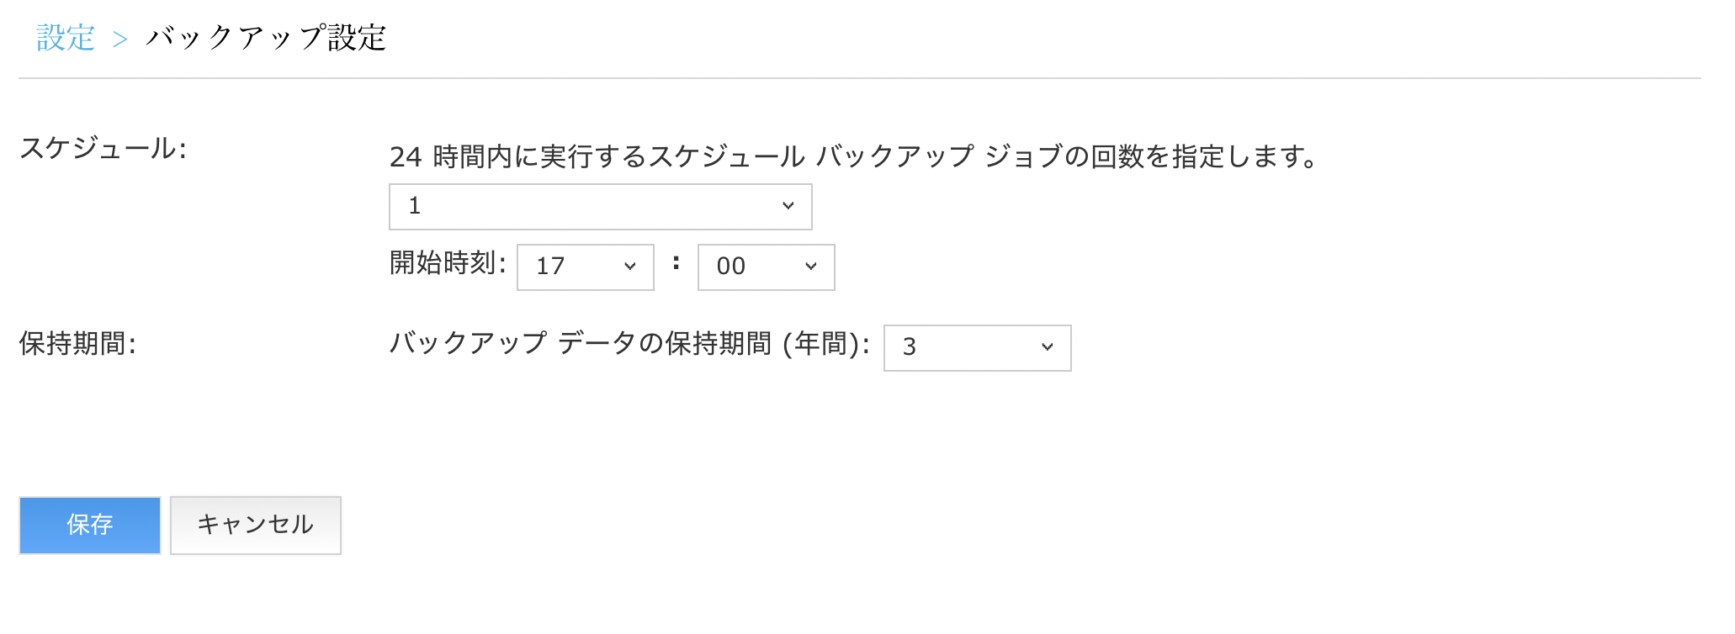Click the breadcrumb separator arrow after 設定
The image size is (1735, 634).
[120, 39]
